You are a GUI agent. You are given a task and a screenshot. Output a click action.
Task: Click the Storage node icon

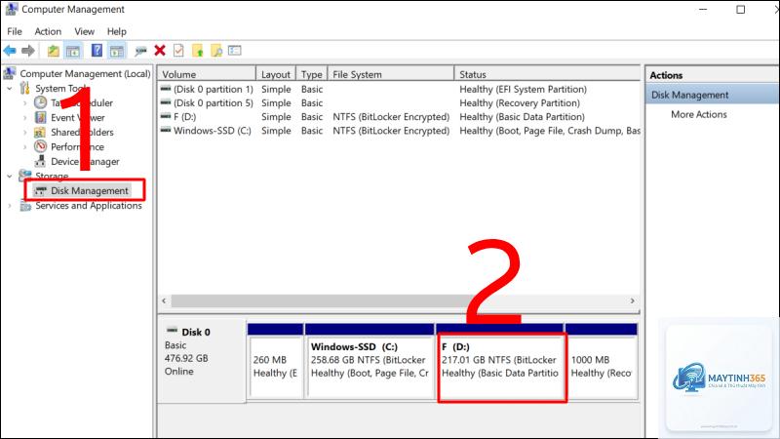[24, 176]
